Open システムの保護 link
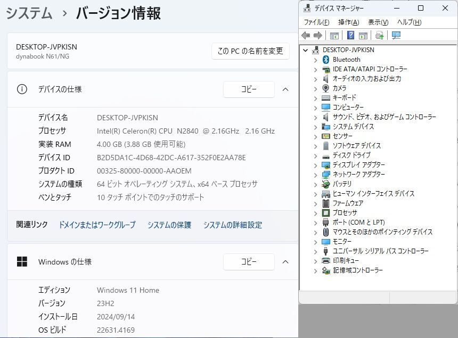 pos(169,225)
